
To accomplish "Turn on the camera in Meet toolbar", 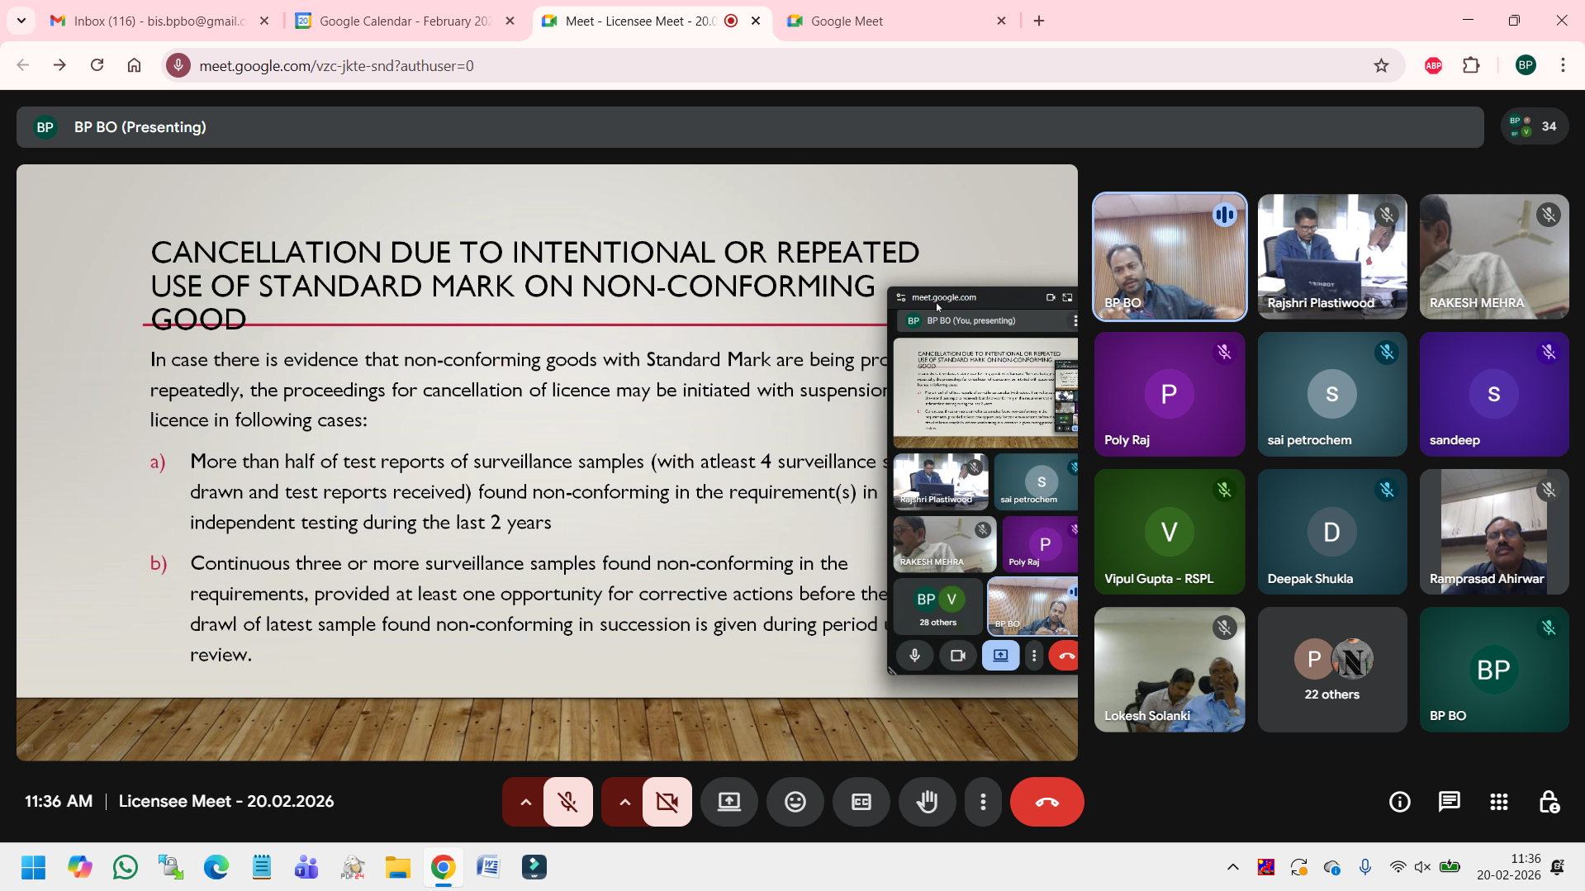I will 667,802.
